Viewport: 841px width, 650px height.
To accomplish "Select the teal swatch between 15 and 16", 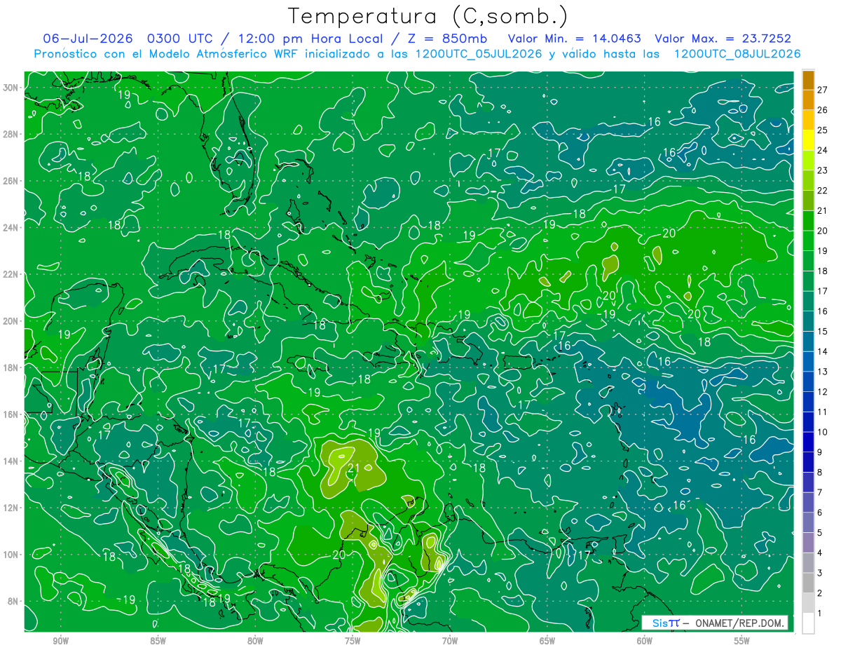I will coord(808,321).
